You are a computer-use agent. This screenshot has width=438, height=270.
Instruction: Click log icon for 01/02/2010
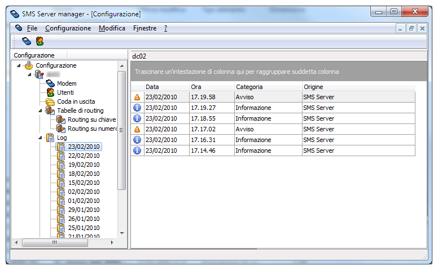tap(61, 201)
